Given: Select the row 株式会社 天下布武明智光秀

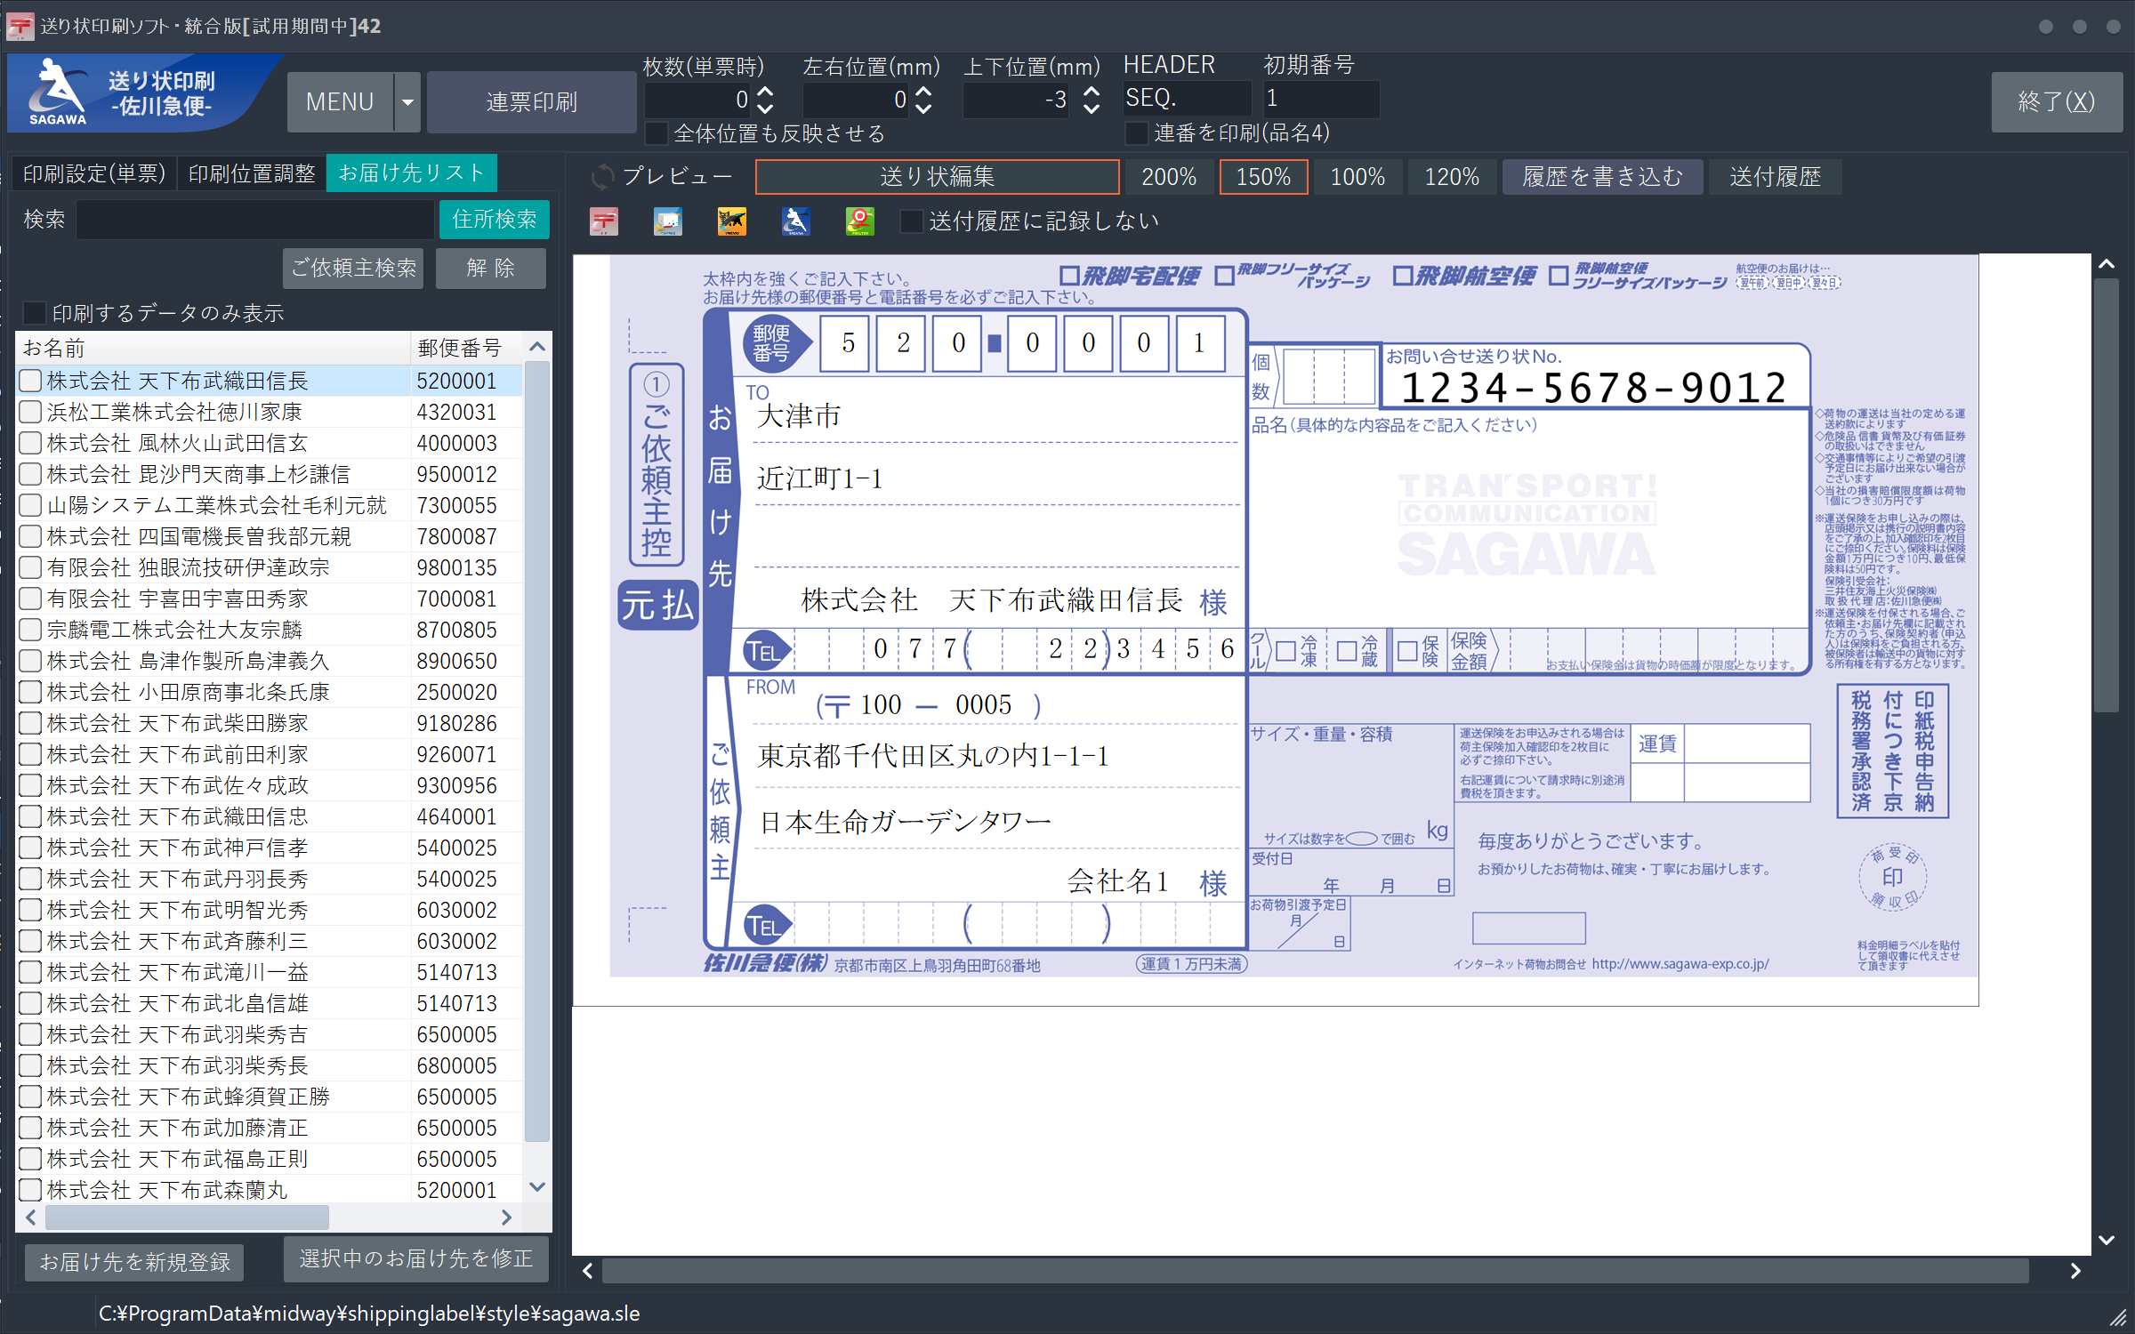Looking at the screenshot, I should click(x=270, y=910).
